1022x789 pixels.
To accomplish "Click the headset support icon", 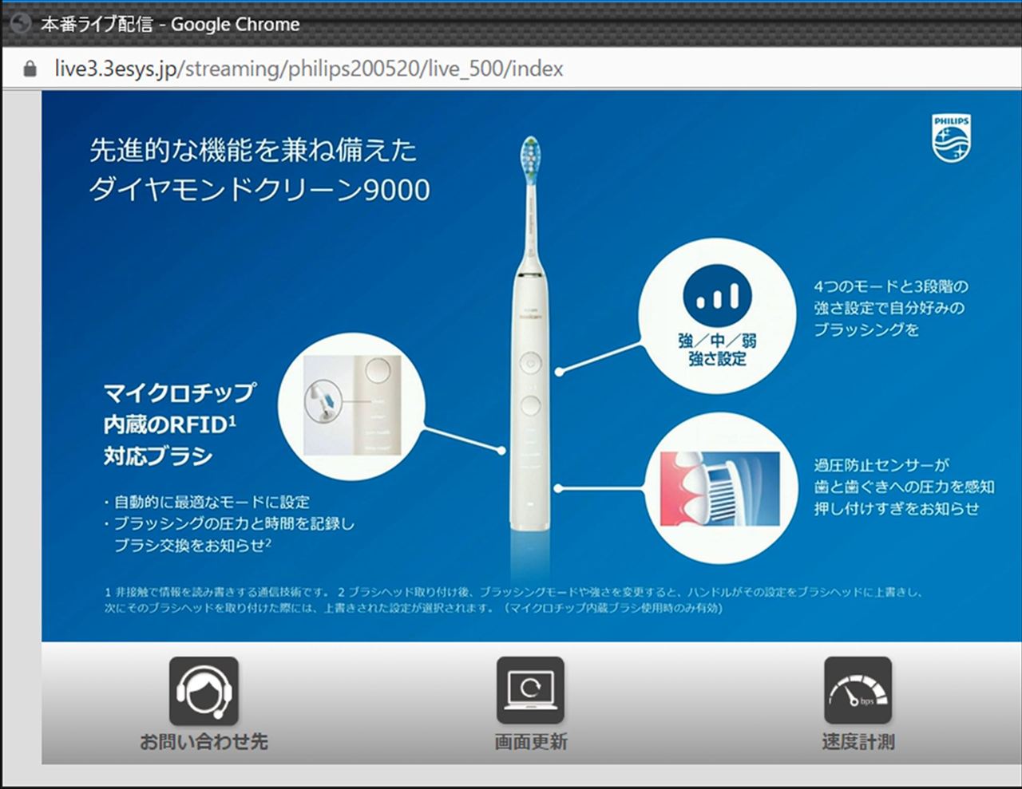I will [204, 691].
